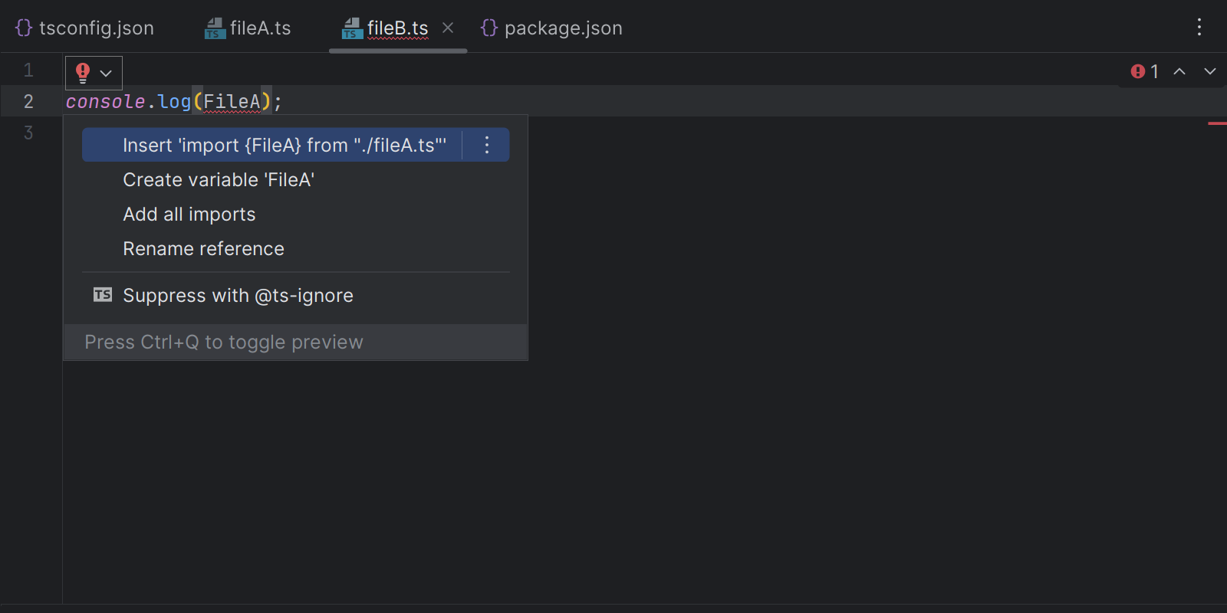Click the FileA identifier in the code
This screenshot has height=613, width=1227.
[232, 101]
